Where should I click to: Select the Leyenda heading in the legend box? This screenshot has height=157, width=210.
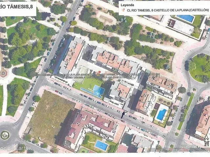pyautogui.click(x=127, y=5)
